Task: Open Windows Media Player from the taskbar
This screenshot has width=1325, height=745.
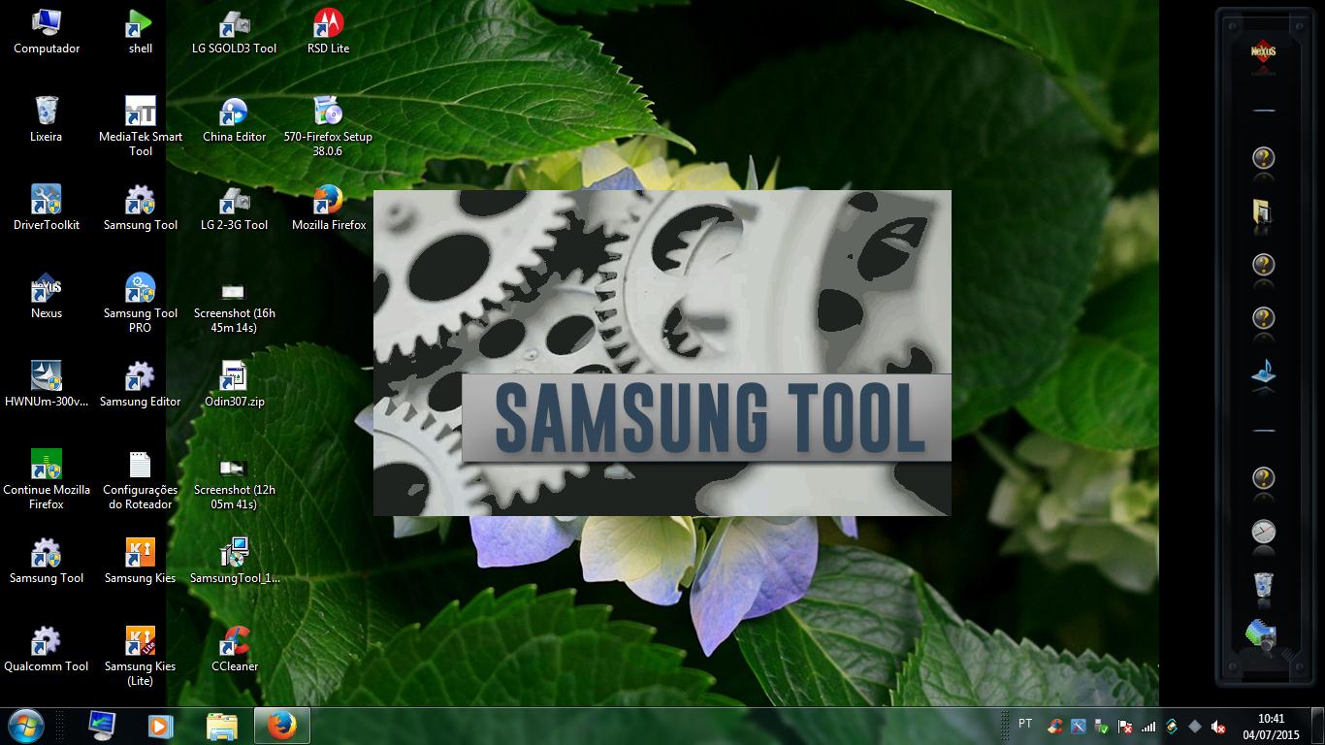Action: (x=161, y=726)
